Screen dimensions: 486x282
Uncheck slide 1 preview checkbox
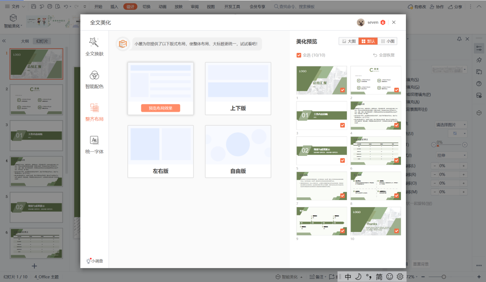point(342,90)
